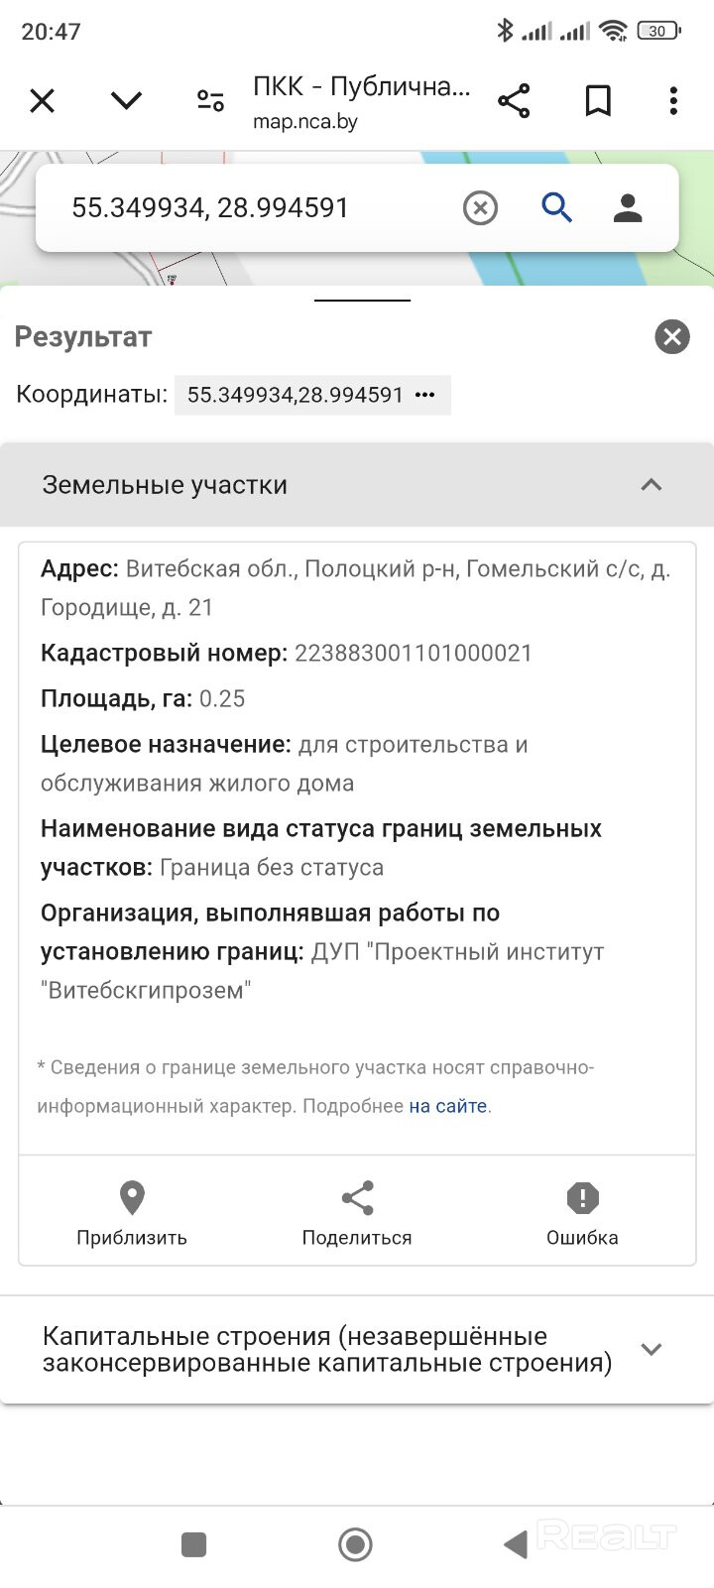The width and height of the screenshot is (714, 1588).
Task: Click the coordinate search input field
Action: (x=248, y=208)
